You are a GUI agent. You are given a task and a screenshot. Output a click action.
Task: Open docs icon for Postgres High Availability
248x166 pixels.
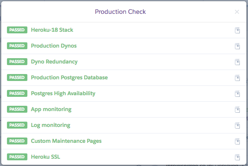pyautogui.click(x=237, y=94)
